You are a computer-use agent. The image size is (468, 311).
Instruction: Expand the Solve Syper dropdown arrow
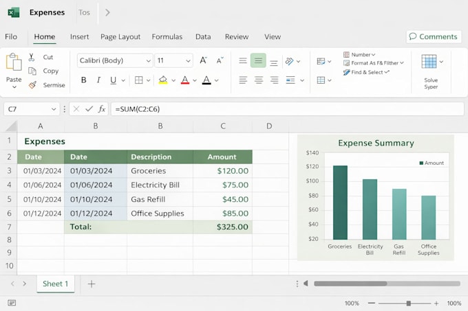tap(441, 62)
